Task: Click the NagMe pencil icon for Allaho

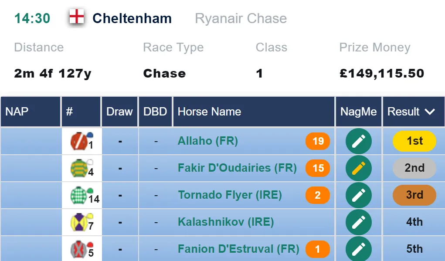Action: tap(358, 141)
